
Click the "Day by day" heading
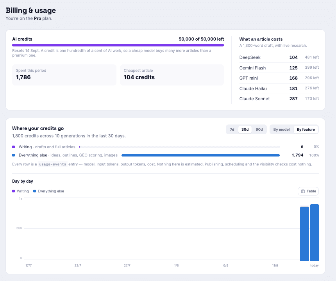(x=23, y=181)
